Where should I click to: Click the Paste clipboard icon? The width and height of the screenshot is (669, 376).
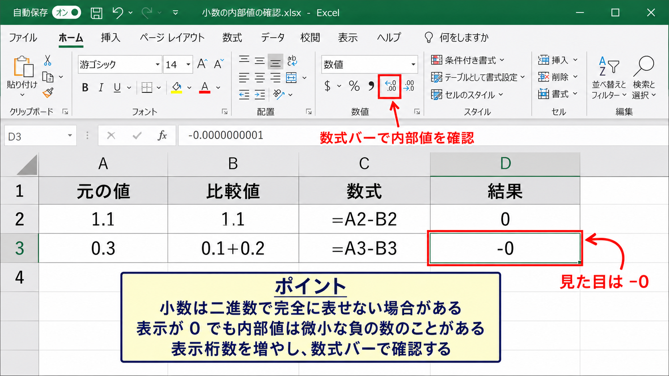pos(23,66)
